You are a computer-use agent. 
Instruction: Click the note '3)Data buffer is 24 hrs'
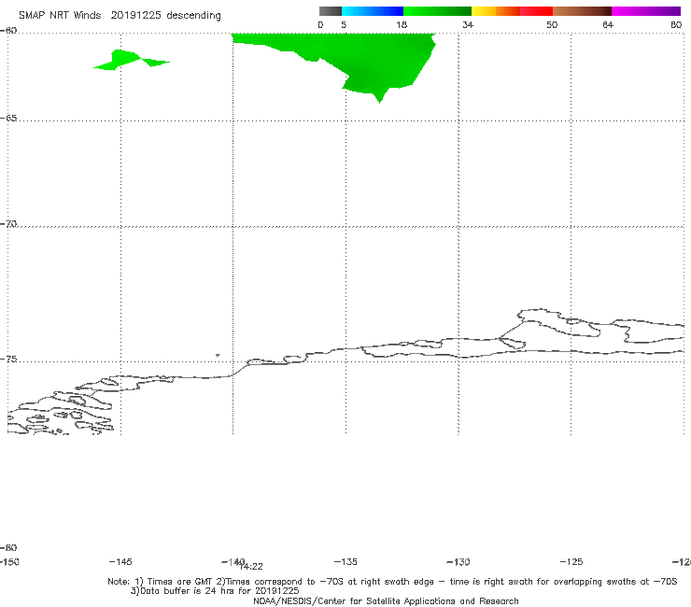(215, 591)
